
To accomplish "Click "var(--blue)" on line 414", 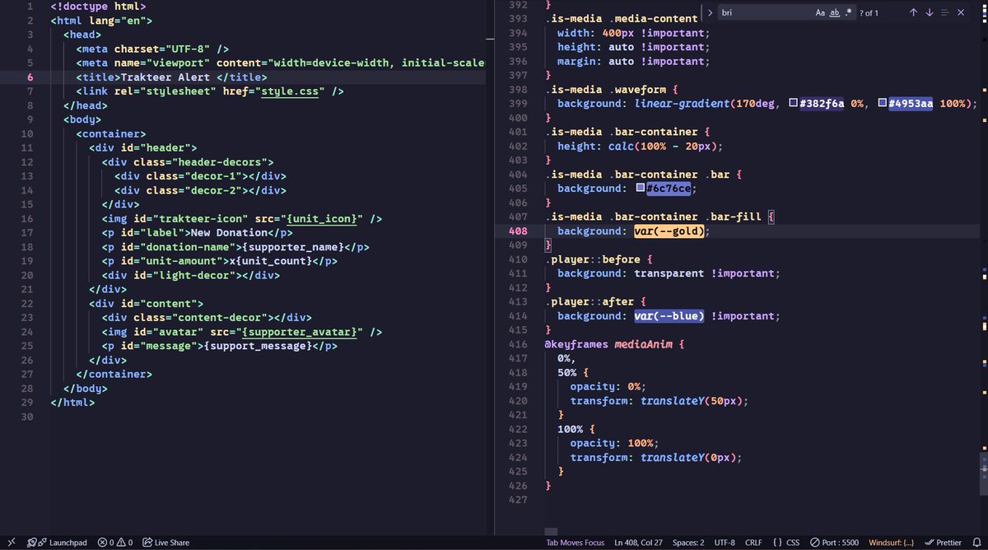I will click(669, 316).
